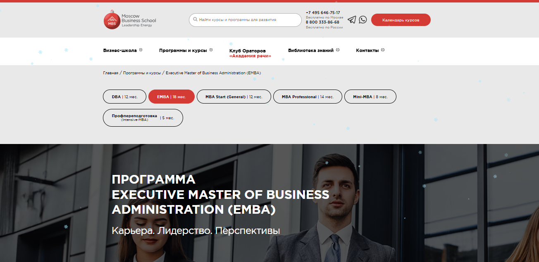
Task: Click the magnifier icon in search field
Action: [195, 19]
